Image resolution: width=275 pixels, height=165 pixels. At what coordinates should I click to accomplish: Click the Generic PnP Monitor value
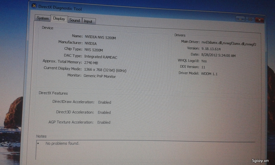pos(100,76)
